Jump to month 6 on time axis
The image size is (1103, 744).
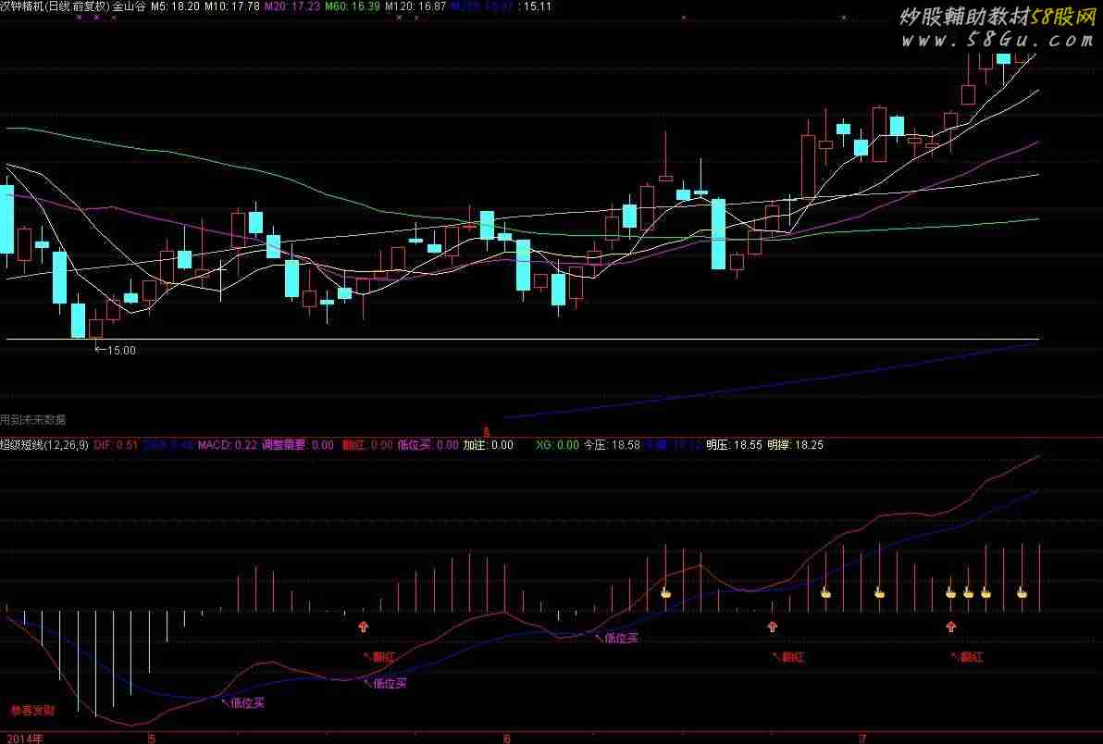507,738
